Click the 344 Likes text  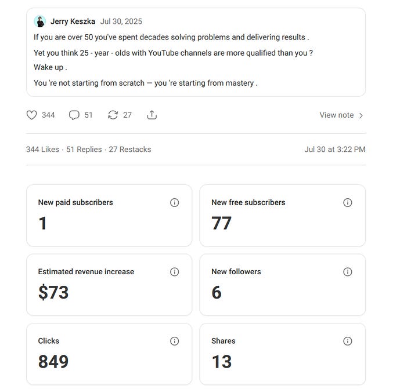pyautogui.click(x=42, y=149)
